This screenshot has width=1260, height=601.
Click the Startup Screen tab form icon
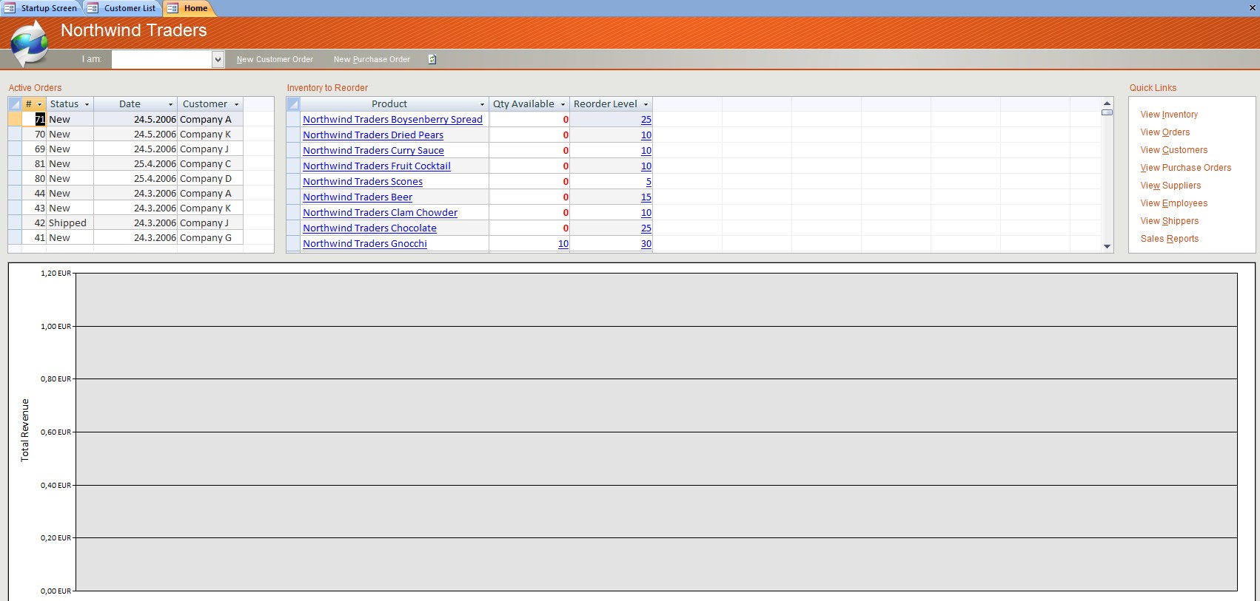(x=10, y=8)
